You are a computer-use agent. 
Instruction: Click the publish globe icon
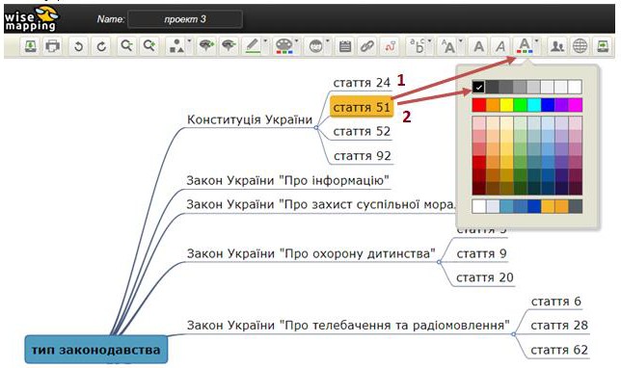pyautogui.click(x=580, y=46)
